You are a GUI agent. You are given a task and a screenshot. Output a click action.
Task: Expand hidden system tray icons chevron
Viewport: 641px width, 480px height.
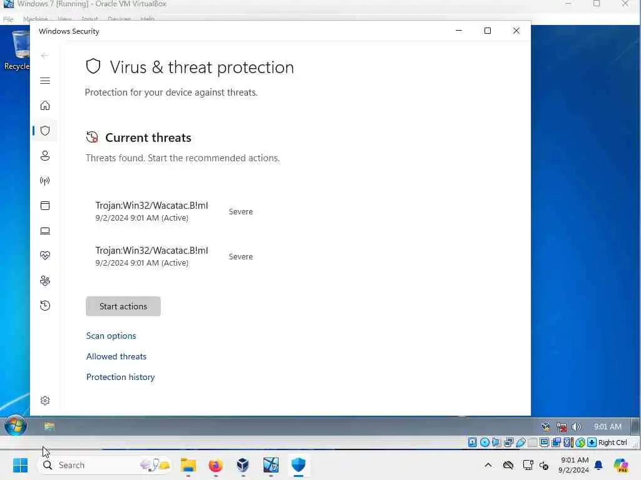point(488,465)
